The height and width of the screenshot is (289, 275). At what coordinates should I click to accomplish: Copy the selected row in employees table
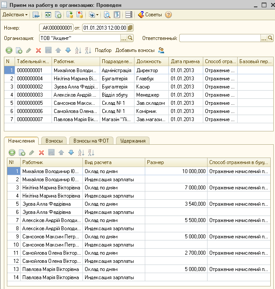click(x=19, y=50)
